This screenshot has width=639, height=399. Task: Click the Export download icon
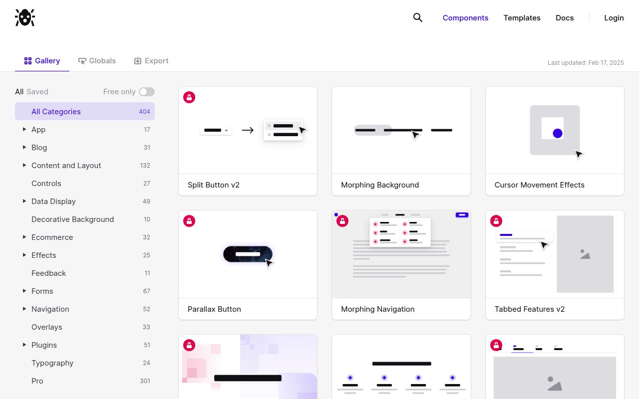pos(138,61)
